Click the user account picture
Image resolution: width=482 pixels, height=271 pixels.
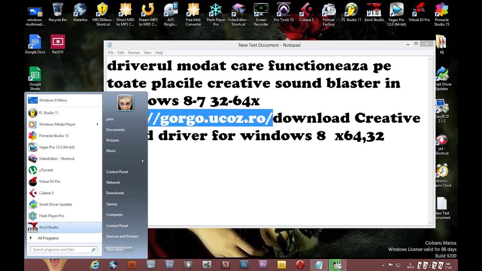125,103
